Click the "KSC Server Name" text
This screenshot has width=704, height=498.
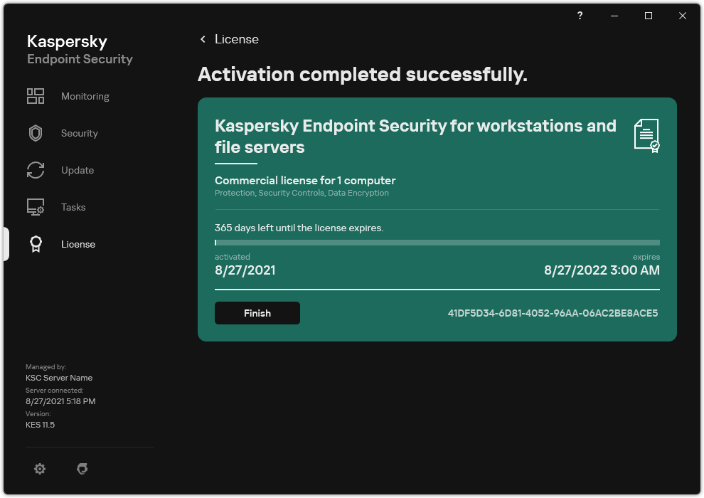pos(59,378)
